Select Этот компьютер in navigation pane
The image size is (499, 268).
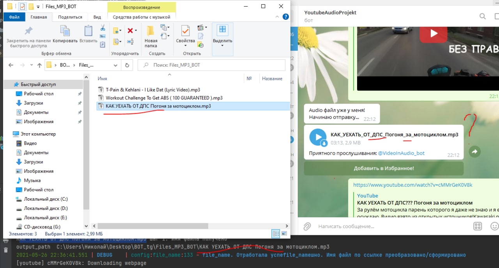coord(38,134)
